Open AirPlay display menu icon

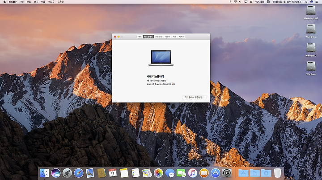(x=246, y=2)
